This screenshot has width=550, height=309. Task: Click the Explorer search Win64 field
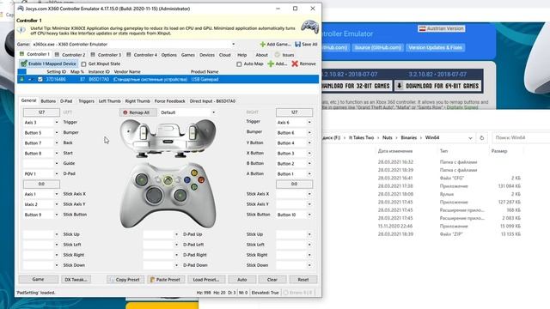coord(522,137)
